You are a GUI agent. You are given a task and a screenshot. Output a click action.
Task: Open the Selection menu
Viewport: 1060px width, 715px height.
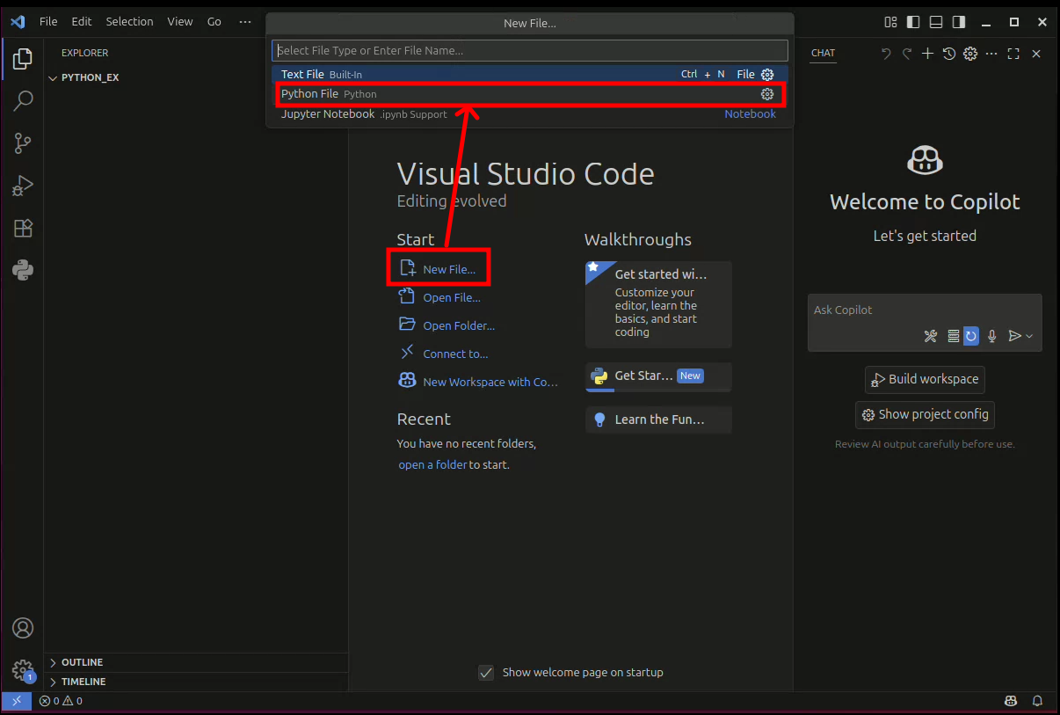coord(129,22)
